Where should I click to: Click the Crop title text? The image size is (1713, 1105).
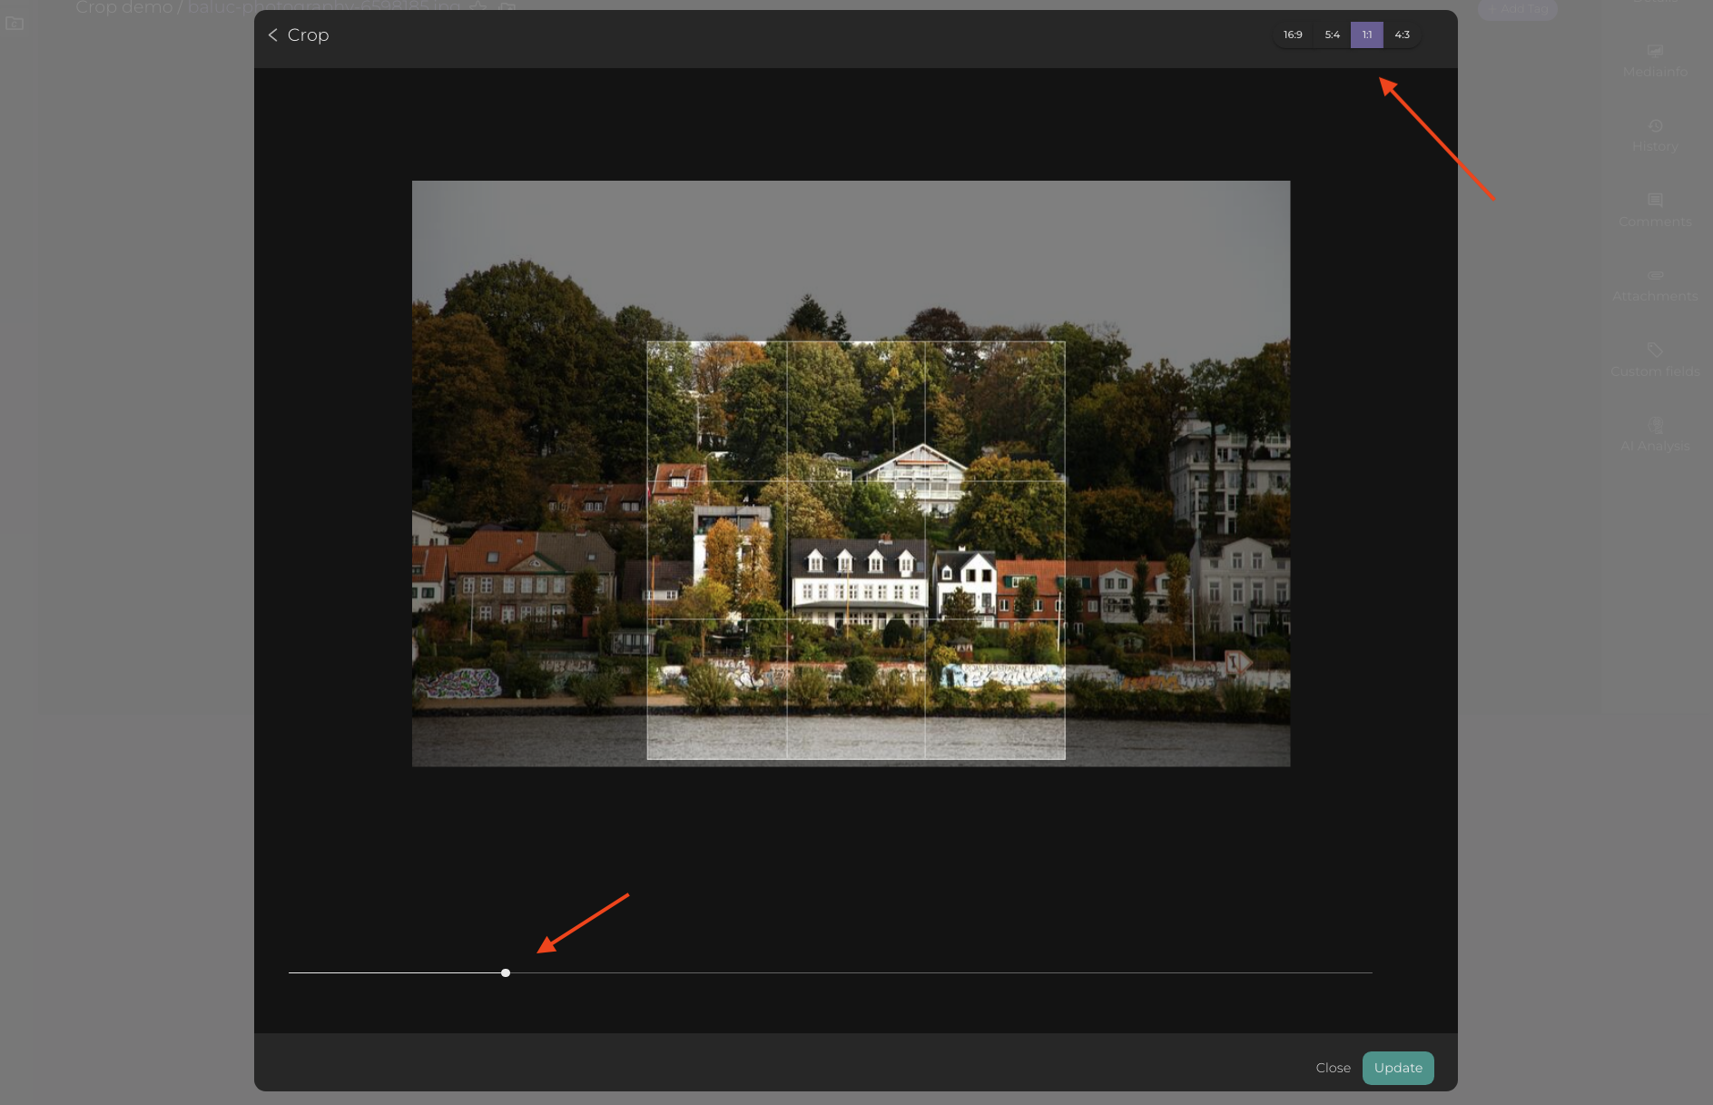click(308, 35)
